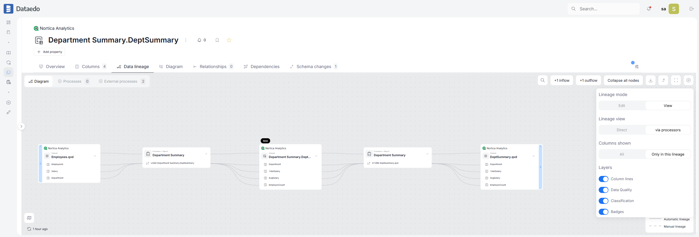The width and height of the screenshot is (699, 237).
Task: Toggle Classification layer
Action: pyautogui.click(x=604, y=201)
